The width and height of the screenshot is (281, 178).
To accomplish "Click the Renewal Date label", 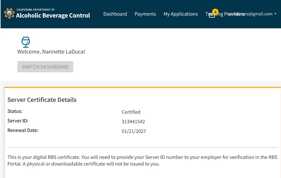I will click(x=23, y=130).
